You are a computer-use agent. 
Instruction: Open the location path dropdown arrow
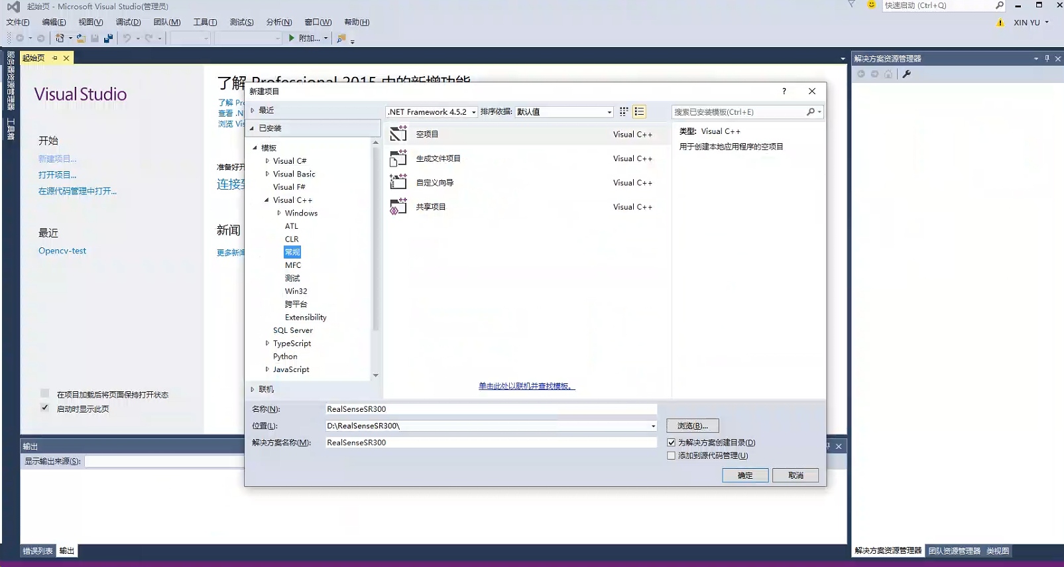(653, 426)
